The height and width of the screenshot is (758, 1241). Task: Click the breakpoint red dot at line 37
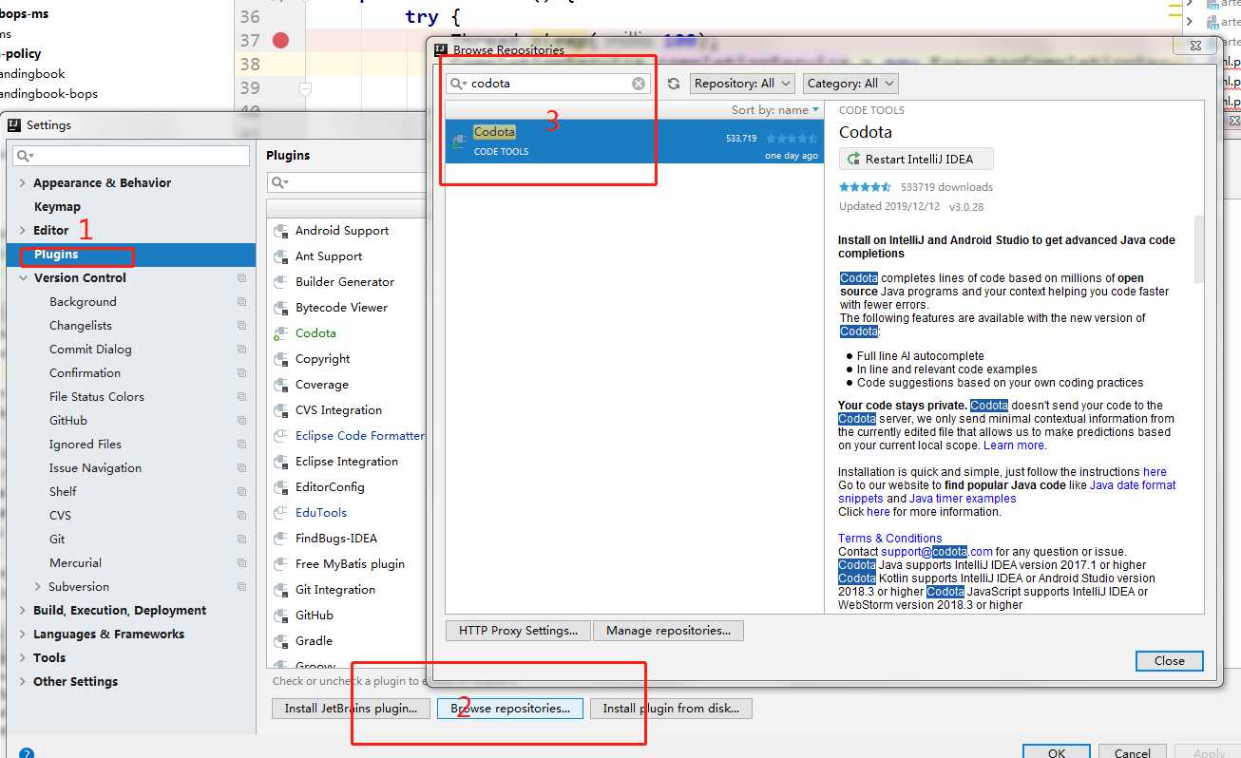(280, 40)
